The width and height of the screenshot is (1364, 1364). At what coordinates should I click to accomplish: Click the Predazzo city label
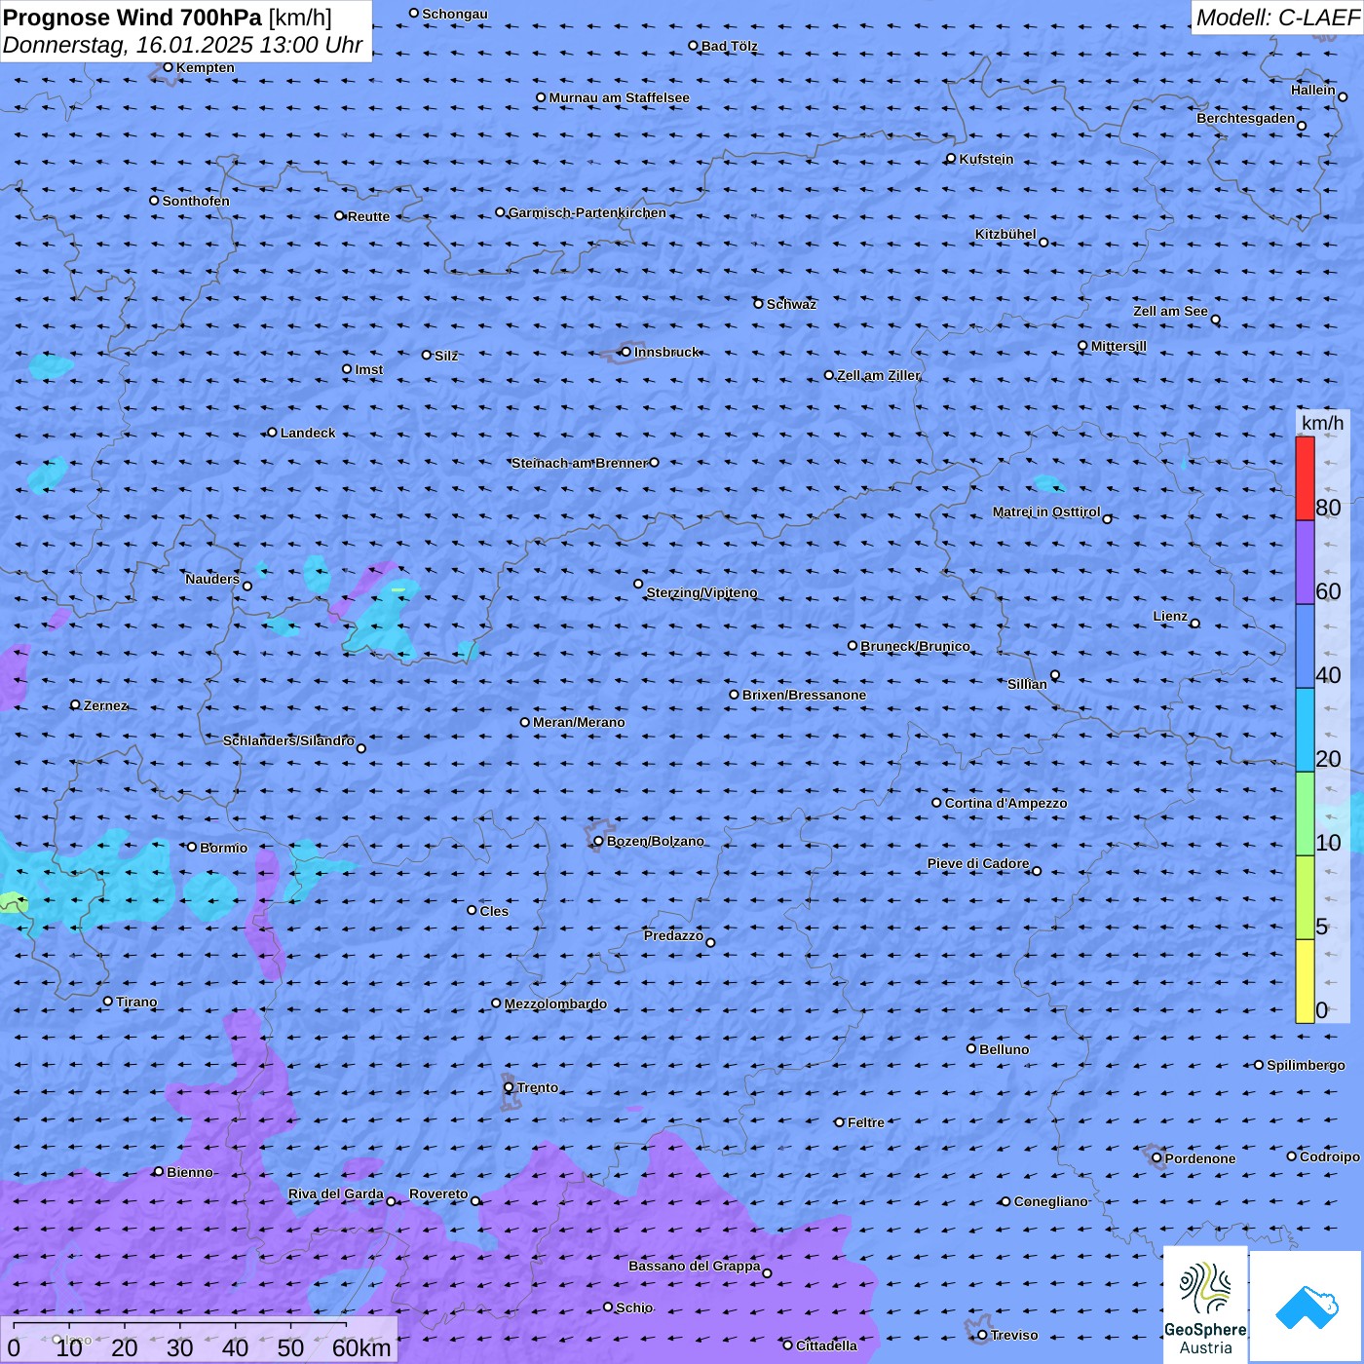click(673, 935)
